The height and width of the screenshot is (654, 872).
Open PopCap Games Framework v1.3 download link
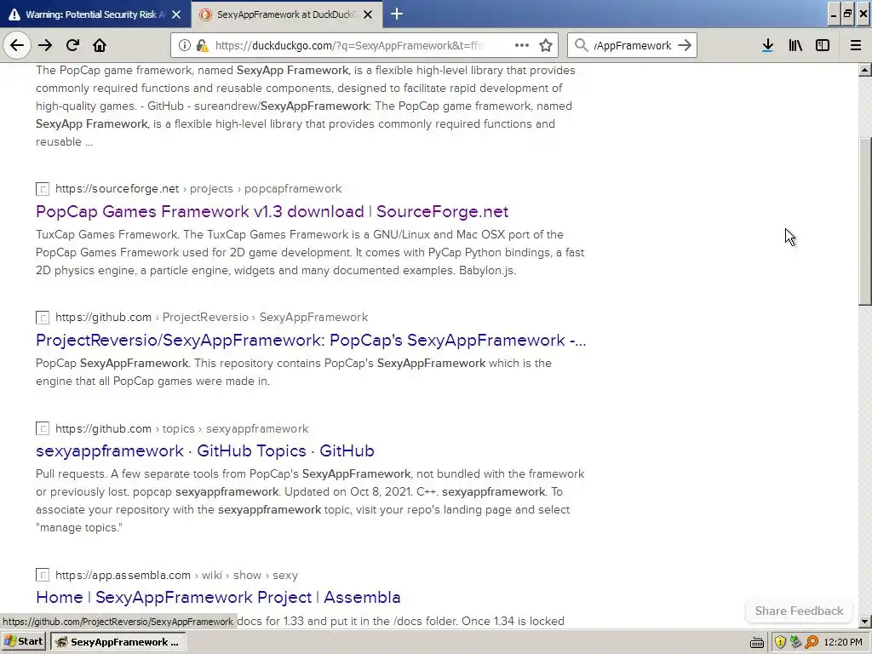click(272, 211)
